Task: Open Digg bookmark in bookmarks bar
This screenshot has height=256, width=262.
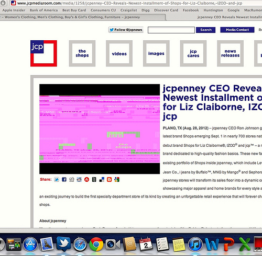Action: click(x=146, y=10)
